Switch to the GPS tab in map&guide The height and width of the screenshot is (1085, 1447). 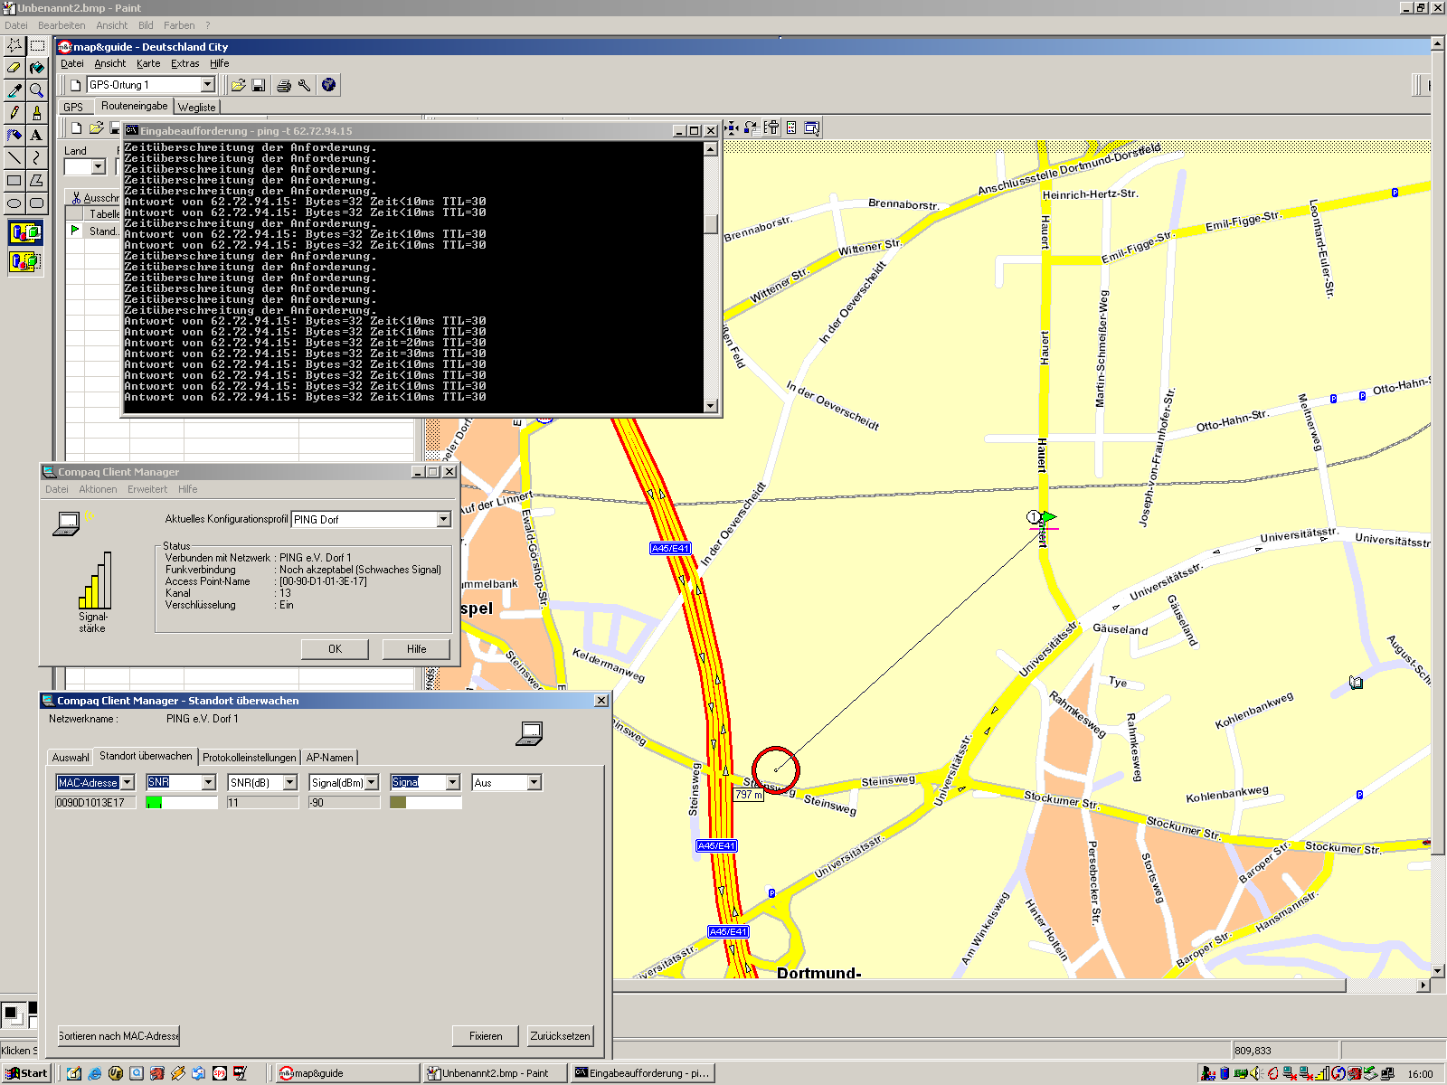pyautogui.click(x=73, y=107)
